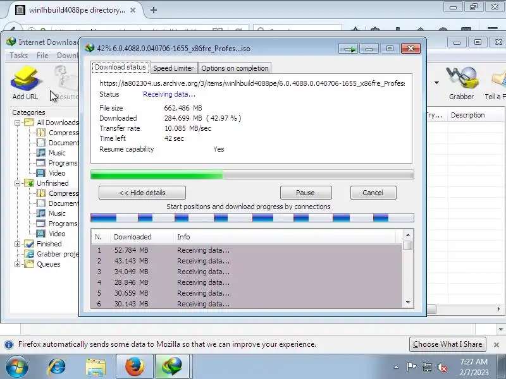Expand the Finished tree node
The width and height of the screenshot is (506, 379).
(x=18, y=244)
